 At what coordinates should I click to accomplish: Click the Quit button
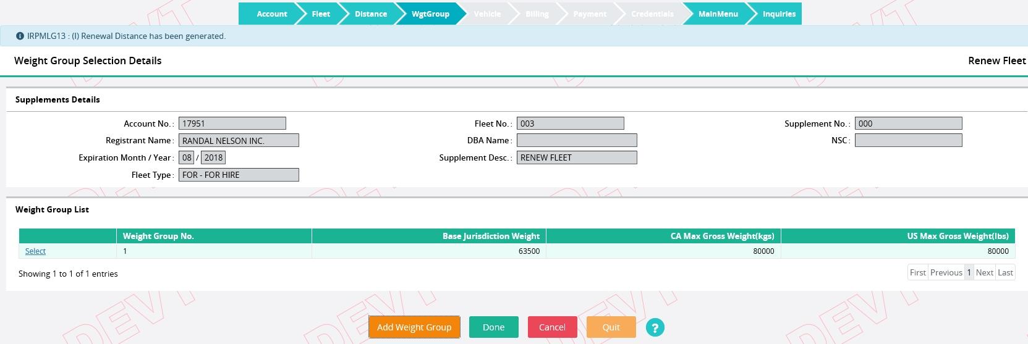[611, 327]
